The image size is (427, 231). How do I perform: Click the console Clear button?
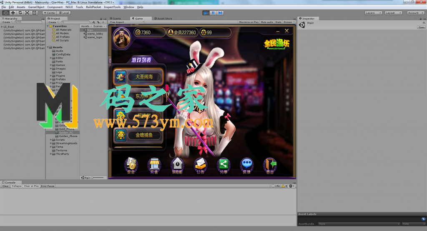pyautogui.click(x=5, y=186)
